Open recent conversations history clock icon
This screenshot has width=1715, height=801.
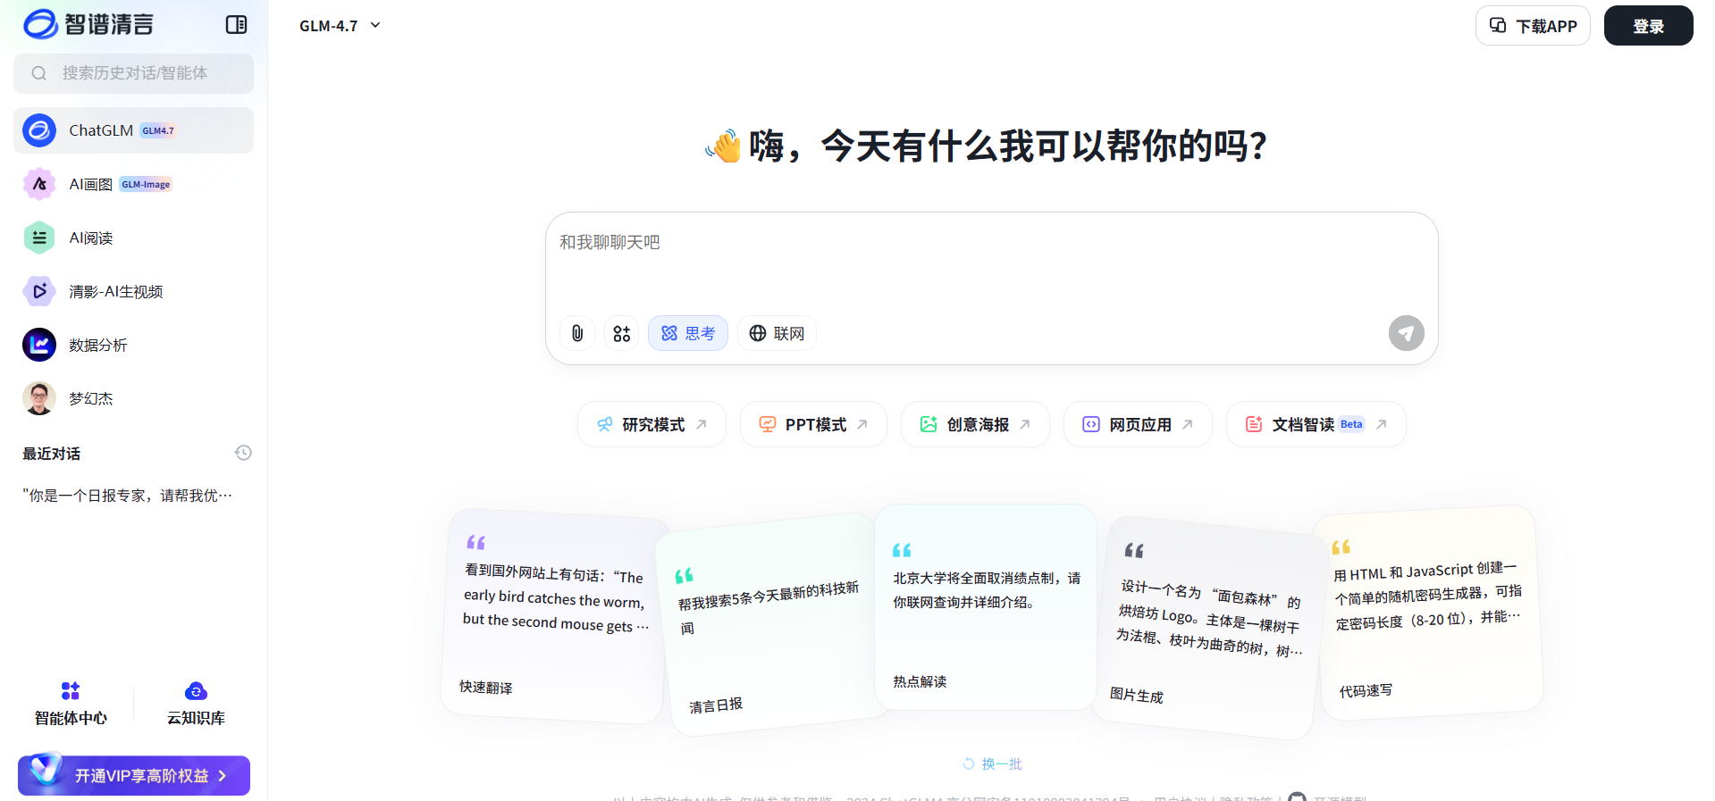[x=243, y=453]
